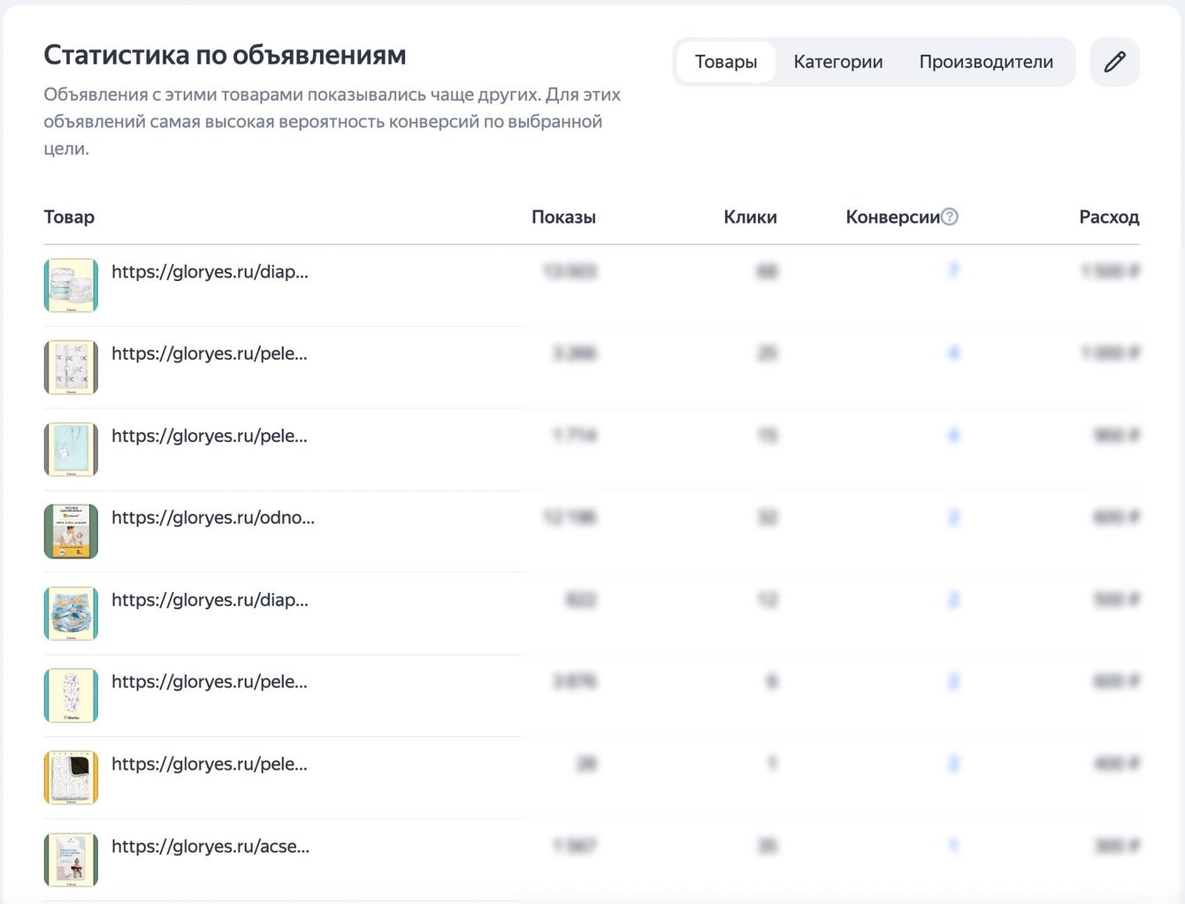This screenshot has height=904, width=1185.
Task: Click the pencil edit icon
Action: click(x=1114, y=62)
